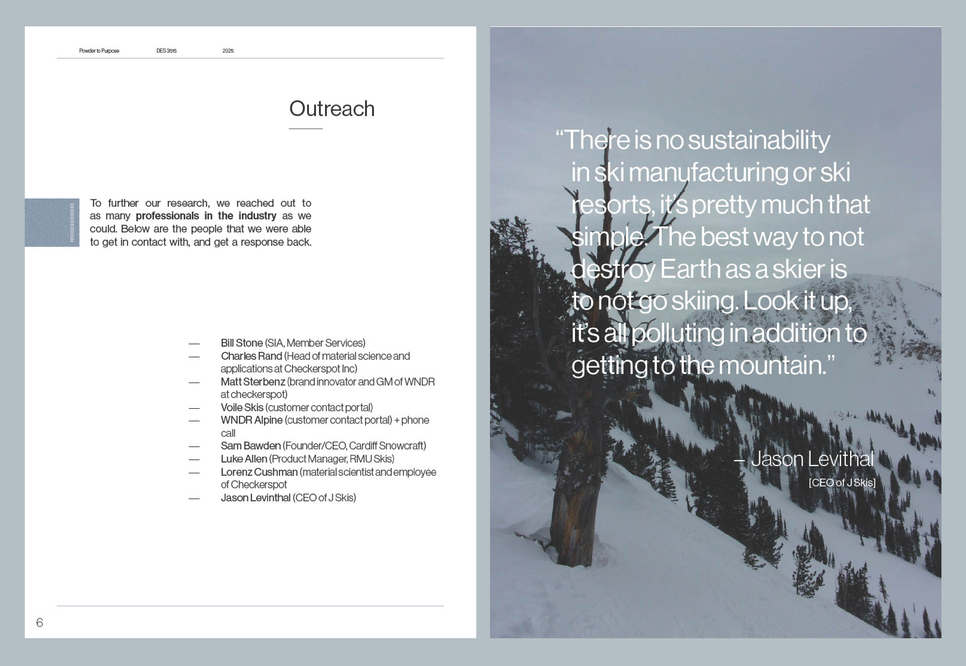
Task: Click the '2025' header year
Action: [x=228, y=51]
